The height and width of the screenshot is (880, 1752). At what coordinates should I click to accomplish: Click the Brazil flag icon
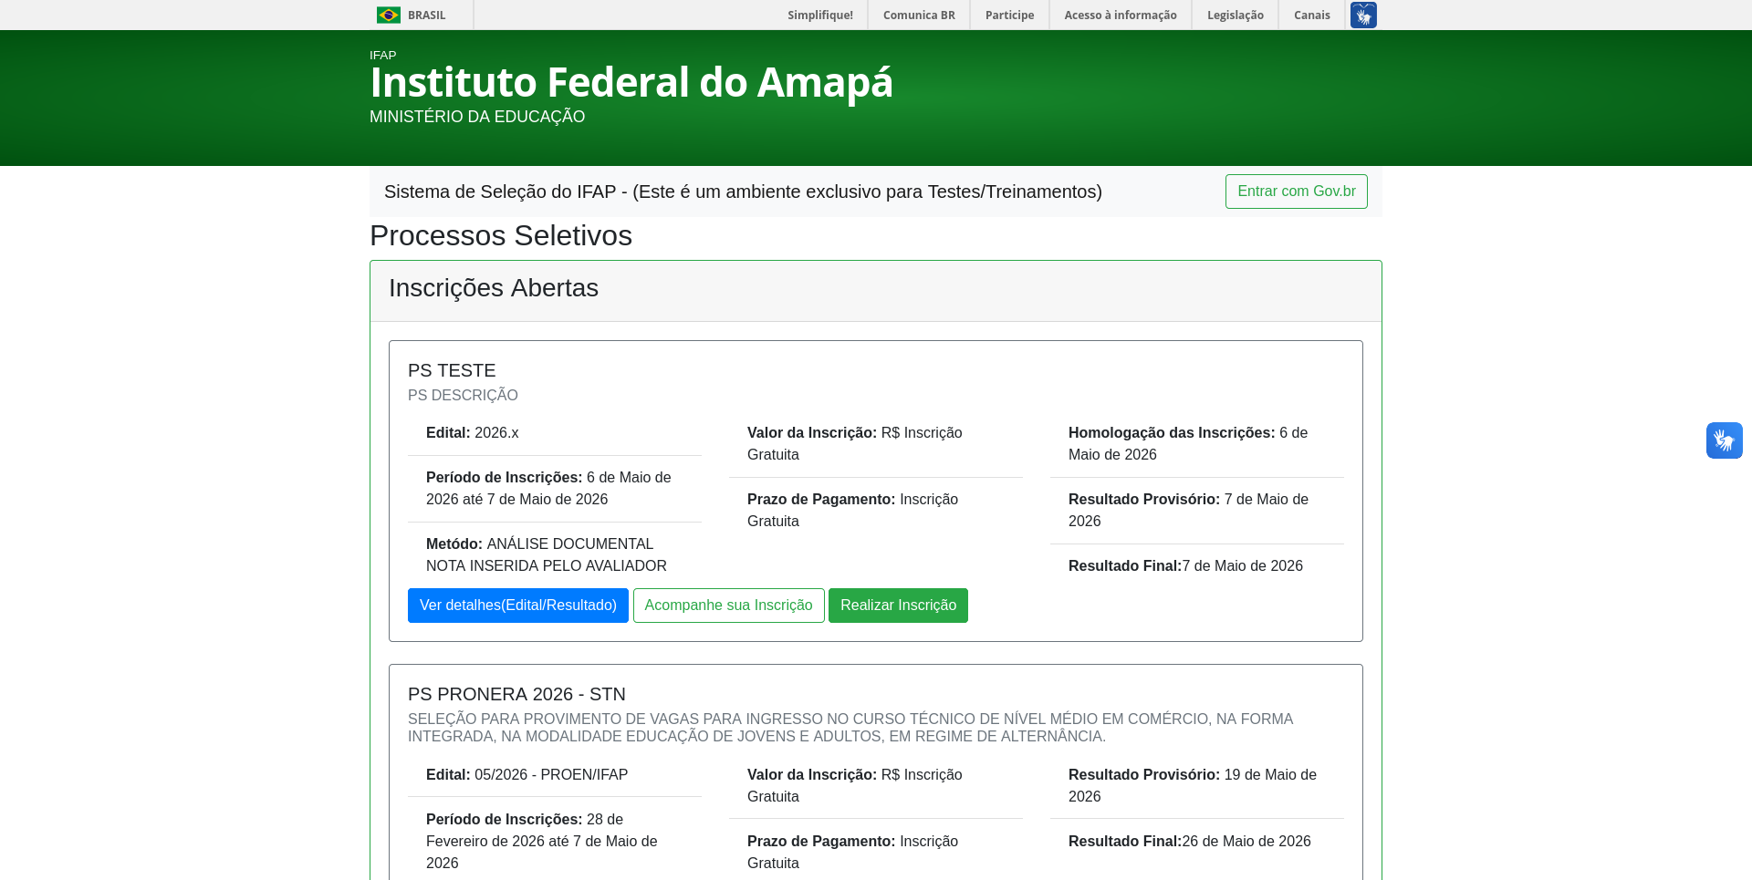[x=389, y=16]
